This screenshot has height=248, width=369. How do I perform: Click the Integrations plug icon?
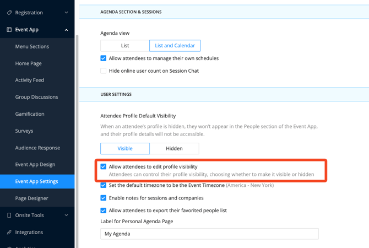9,233
